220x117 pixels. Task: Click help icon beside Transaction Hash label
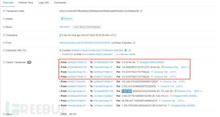coord(4,11)
